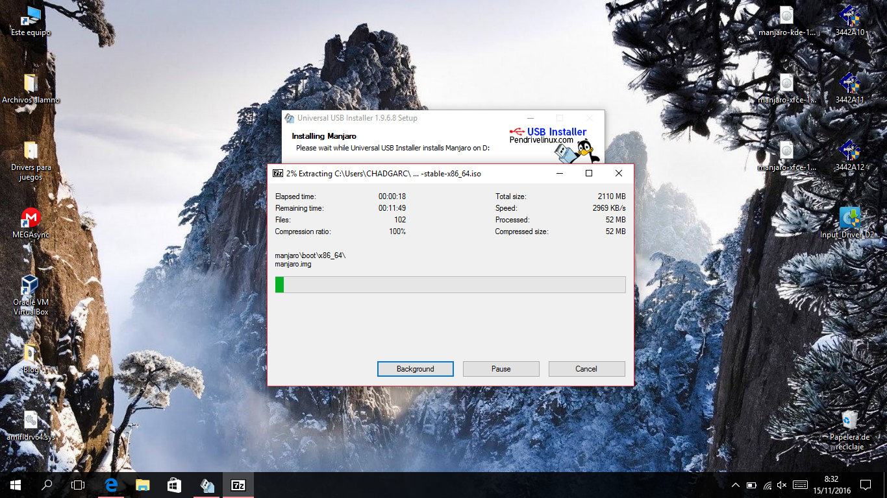Open taskbar search magnifier
Viewport: 887px width, 498px height.
point(47,485)
